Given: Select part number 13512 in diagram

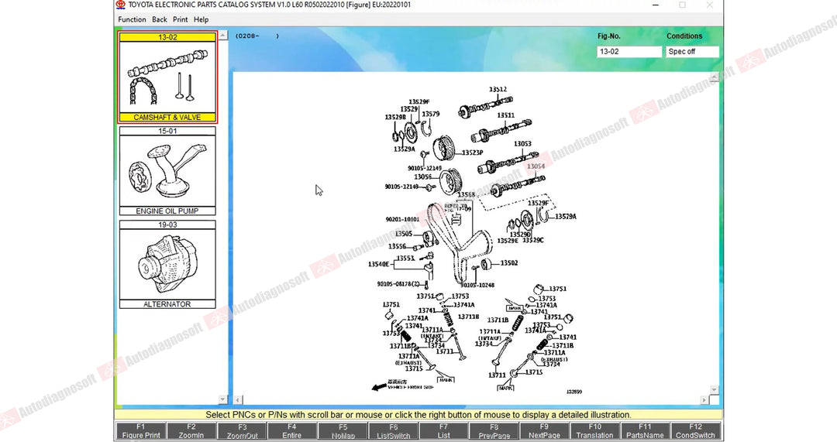Looking at the screenshot, I should click(x=498, y=89).
